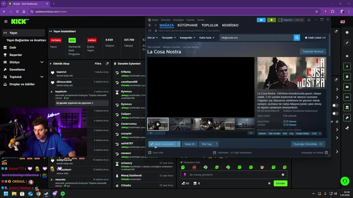Click the wrench tools icon in right sidebar
Screen dimensions: 353x198
(347, 118)
